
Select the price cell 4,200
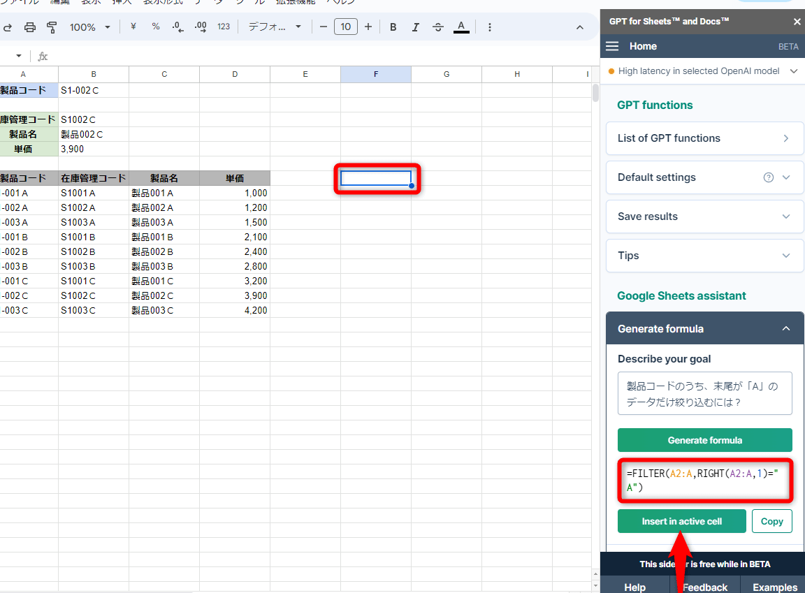235,311
